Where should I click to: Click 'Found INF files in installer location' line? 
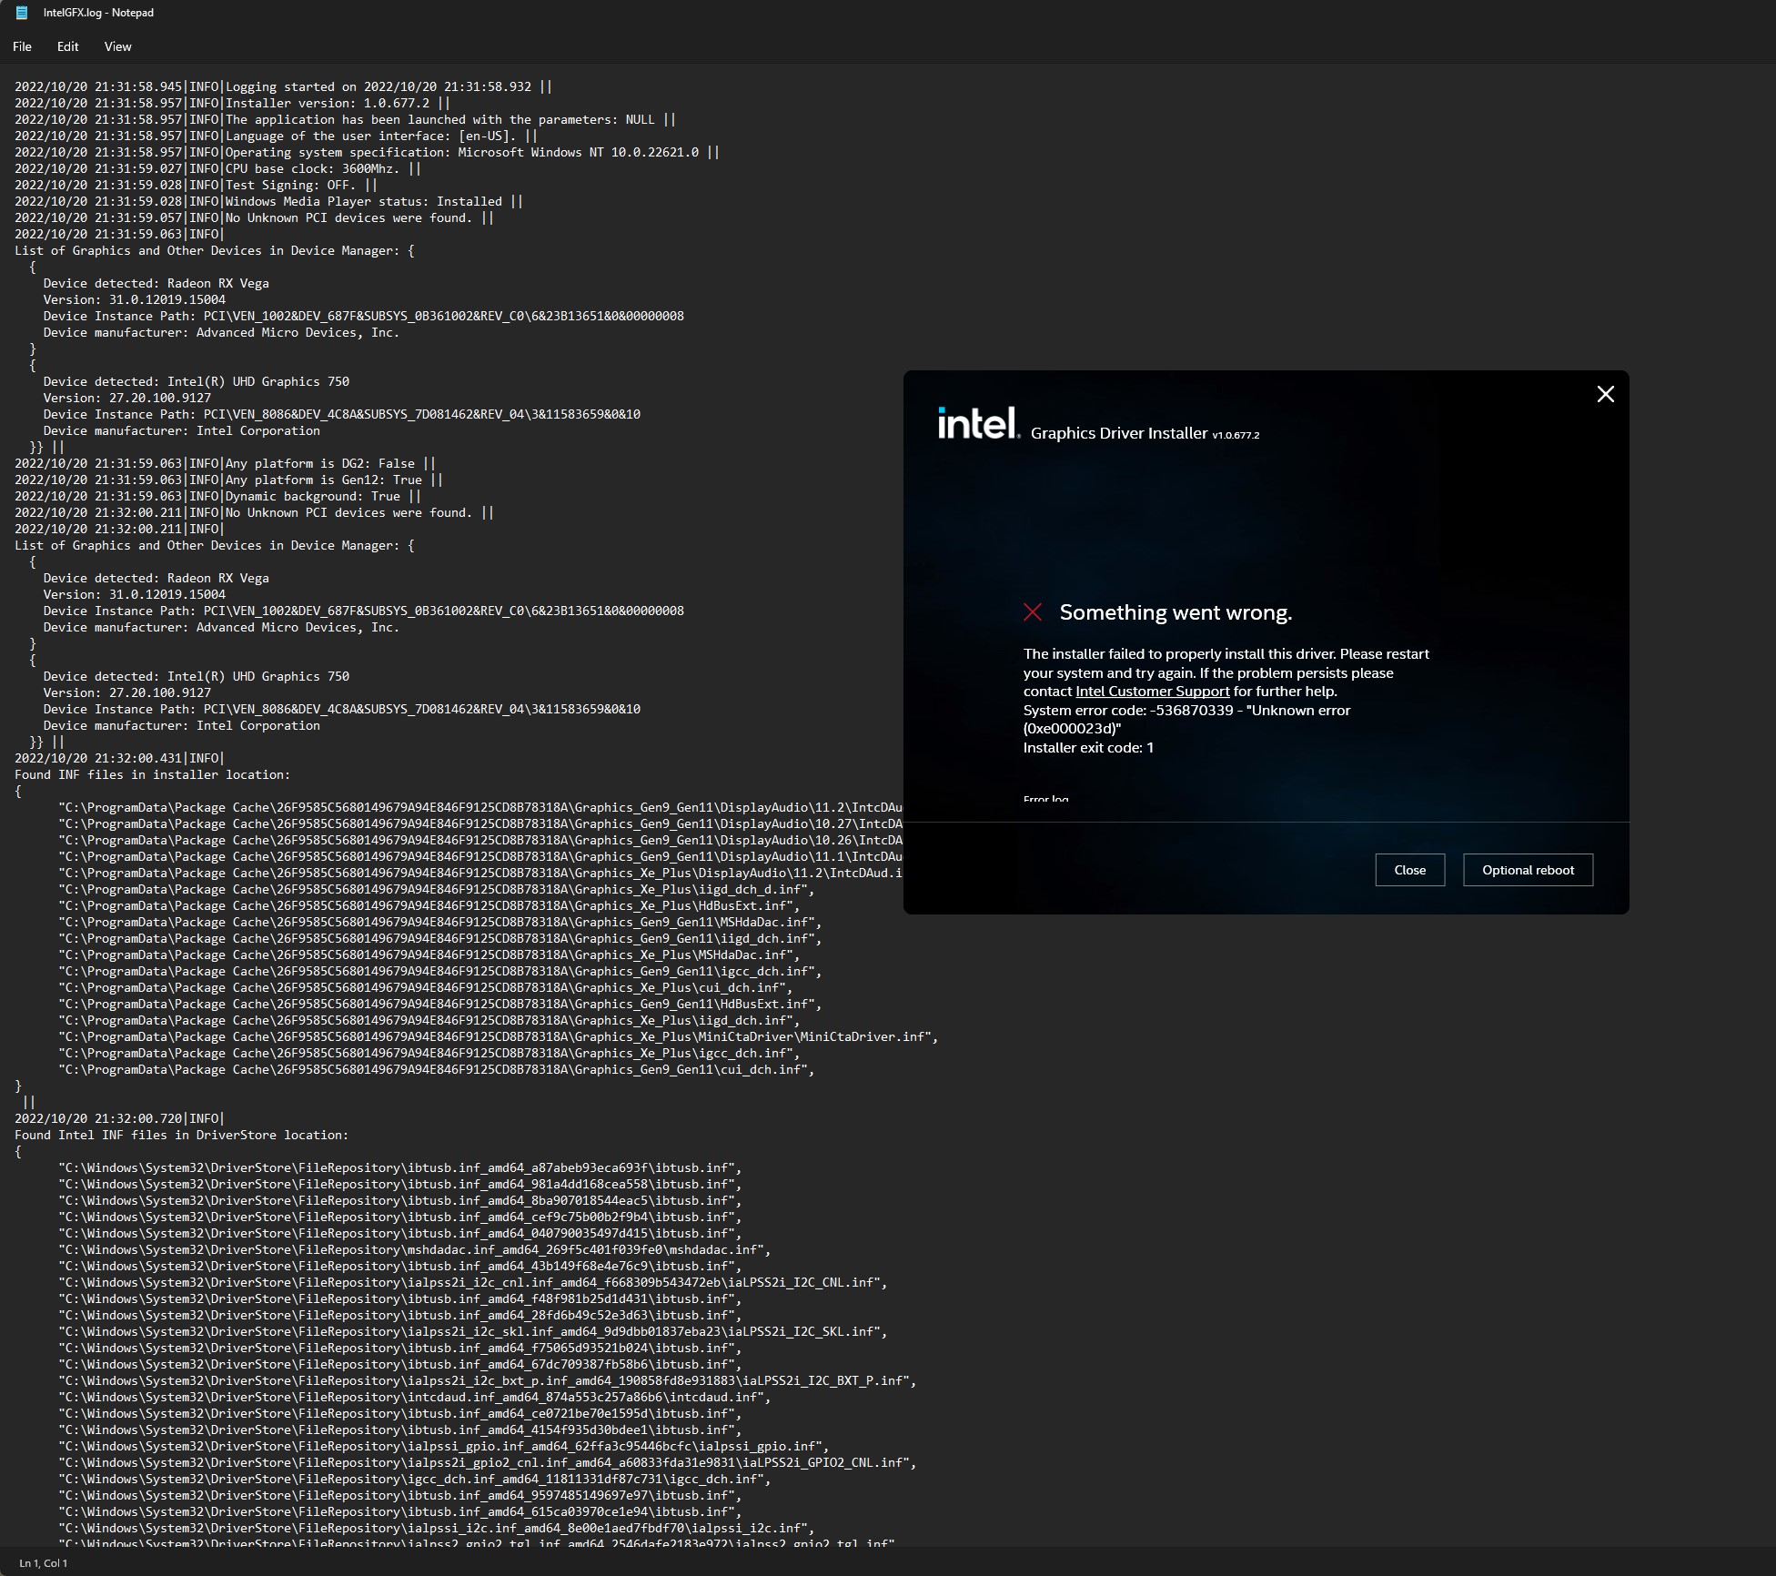click(152, 774)
